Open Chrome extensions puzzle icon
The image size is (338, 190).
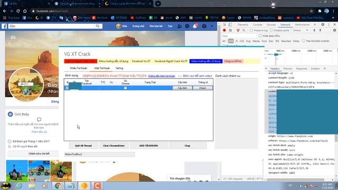point(320,11)
